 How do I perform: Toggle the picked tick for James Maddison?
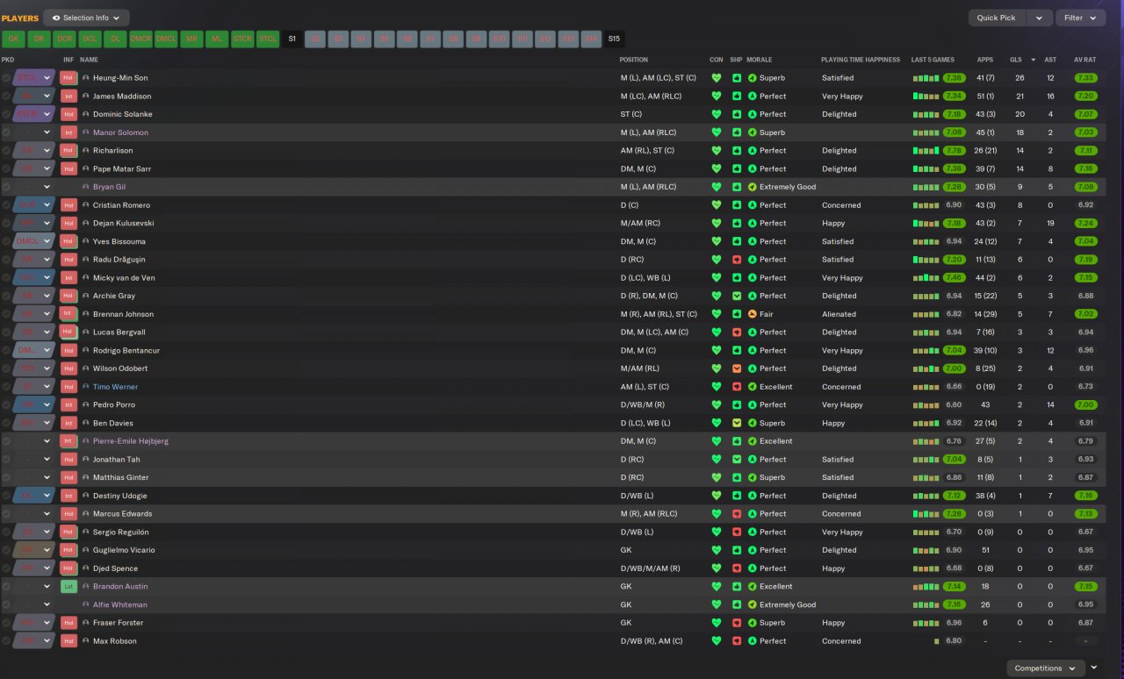click(x=6, y=96)
